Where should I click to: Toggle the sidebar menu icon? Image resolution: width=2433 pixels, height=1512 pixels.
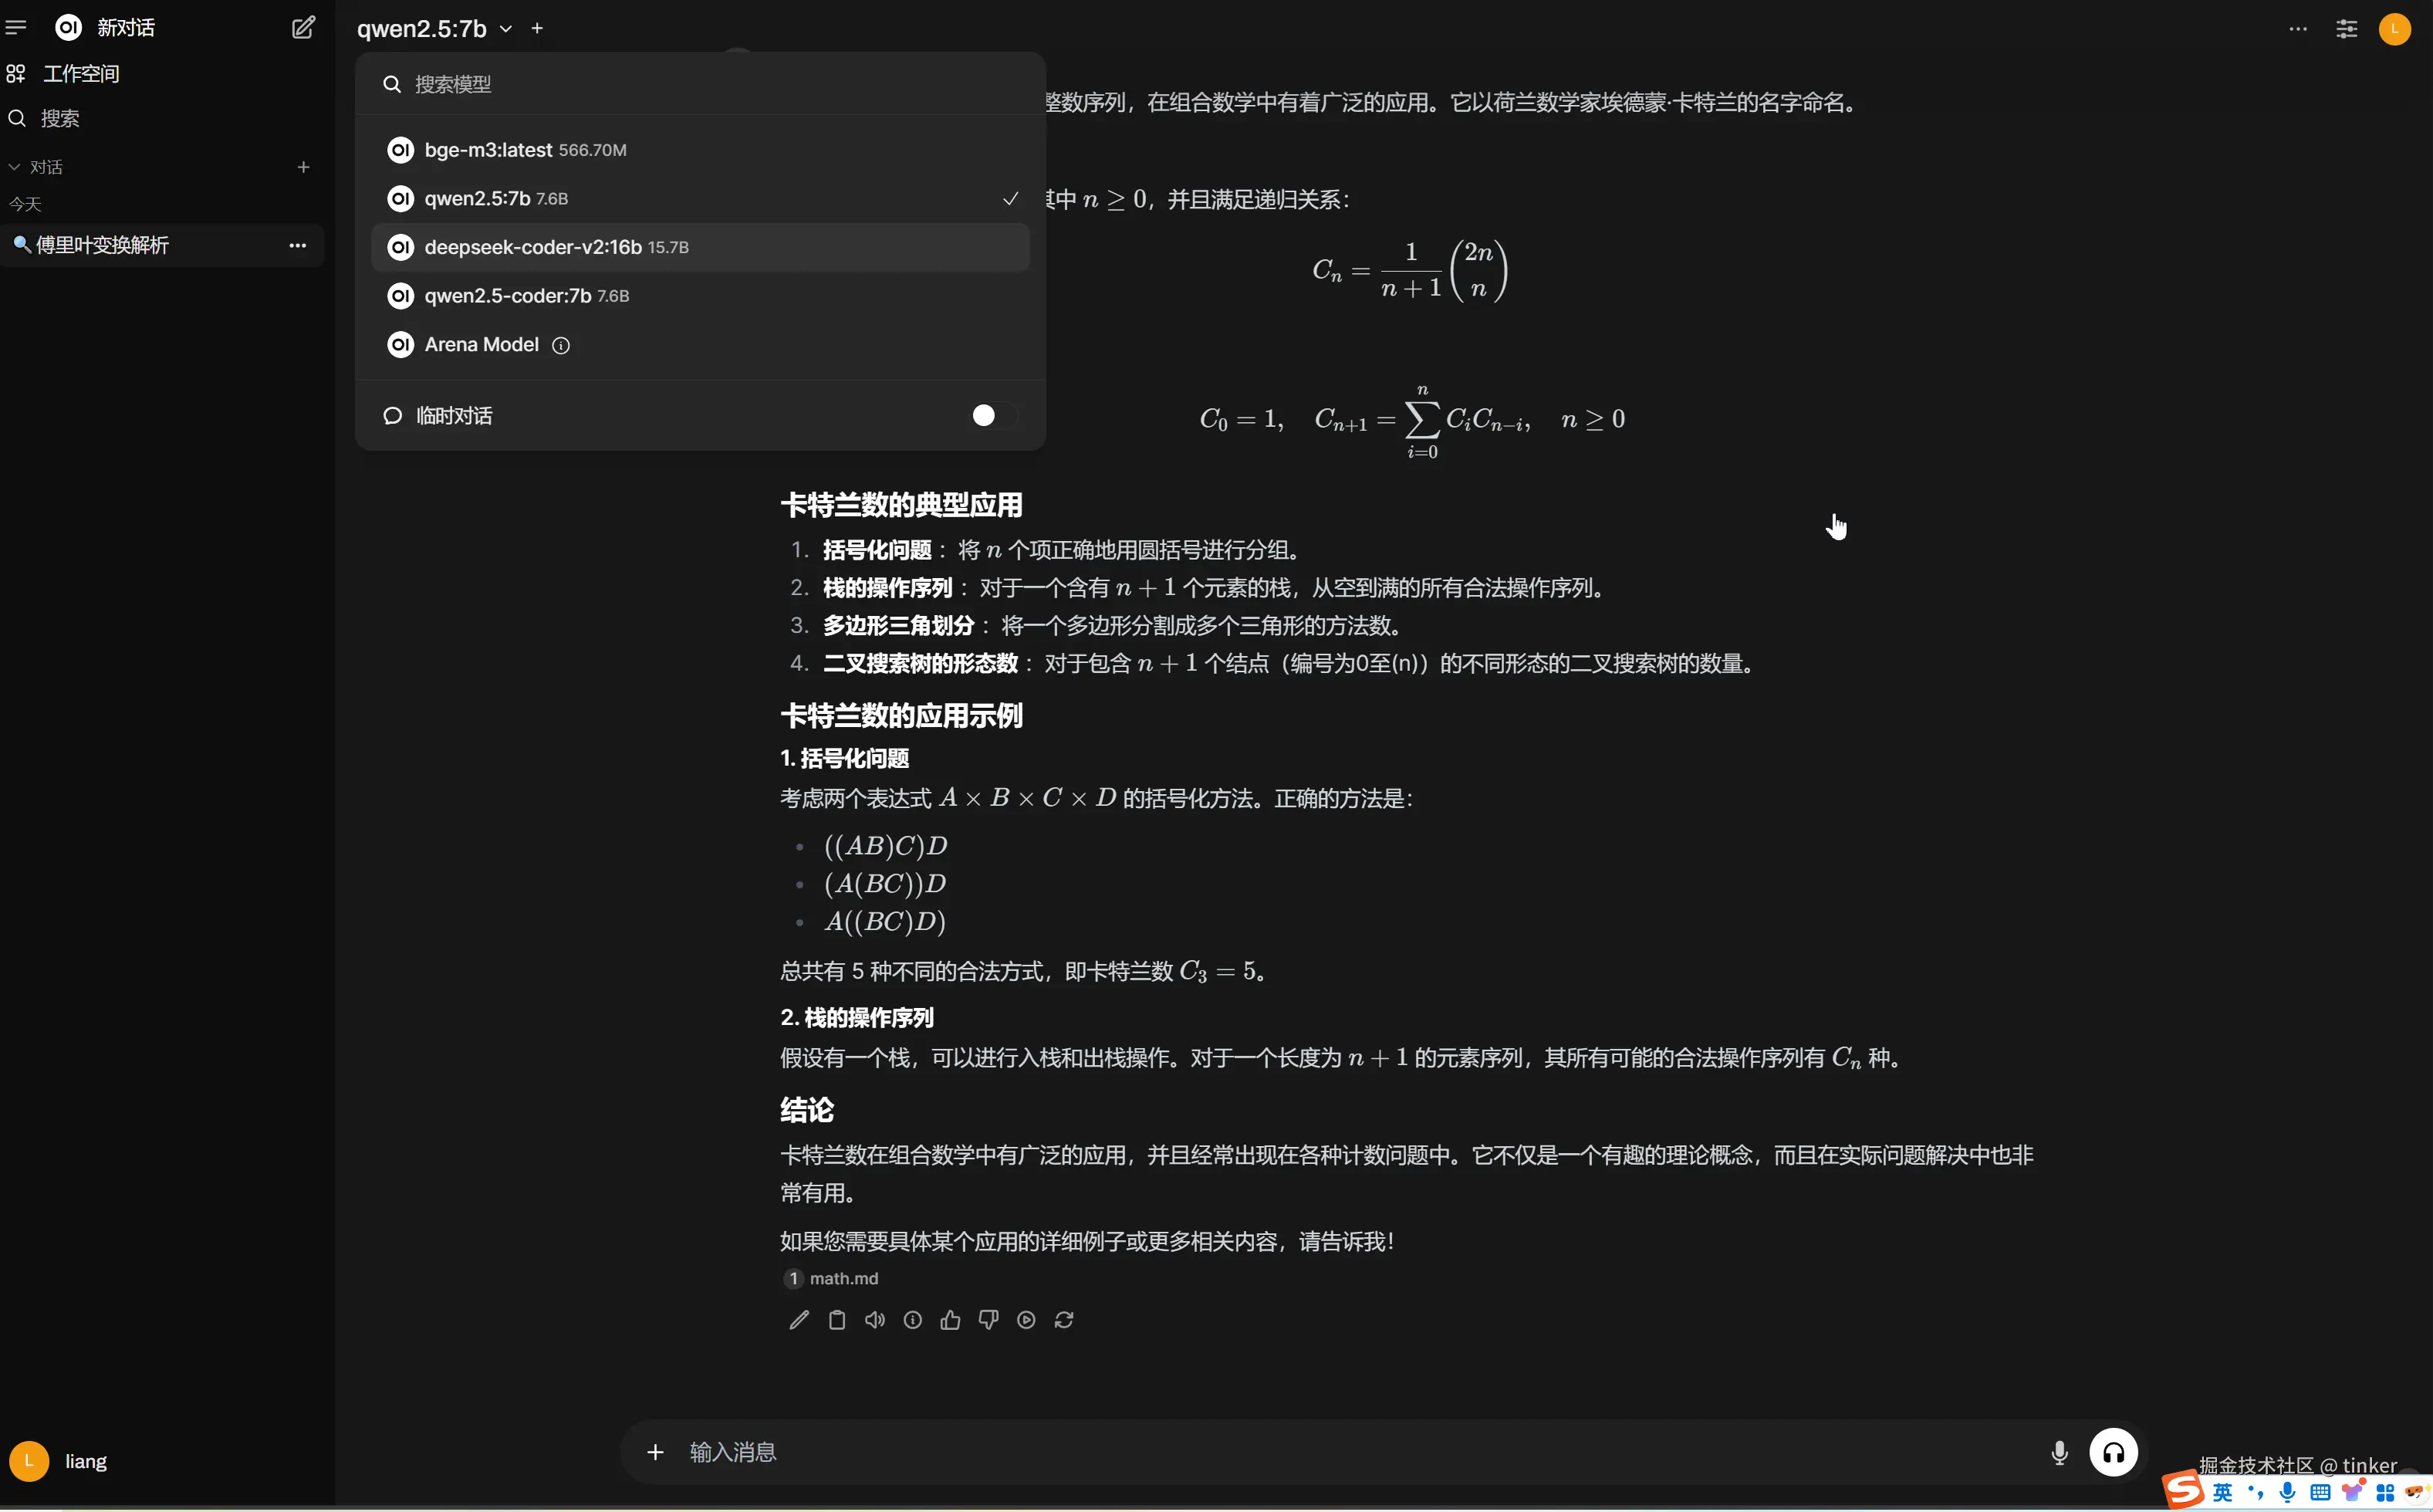coord(16,28)
